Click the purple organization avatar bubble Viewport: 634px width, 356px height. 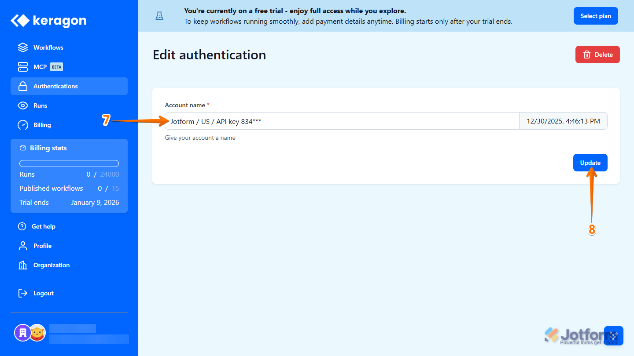coord(23,333)
